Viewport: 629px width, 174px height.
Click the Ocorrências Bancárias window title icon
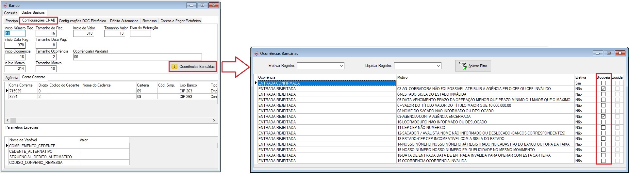point(256,53)
